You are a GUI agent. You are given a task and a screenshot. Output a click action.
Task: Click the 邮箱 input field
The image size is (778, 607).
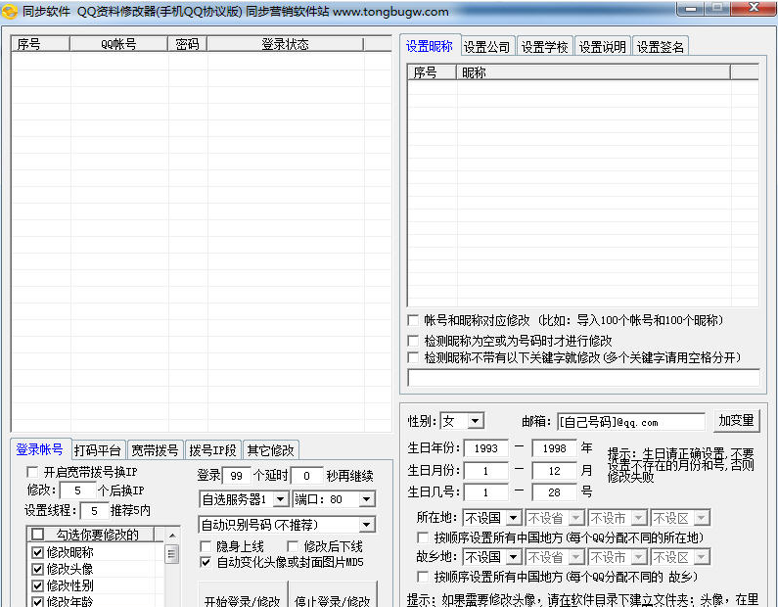point(630,422)
